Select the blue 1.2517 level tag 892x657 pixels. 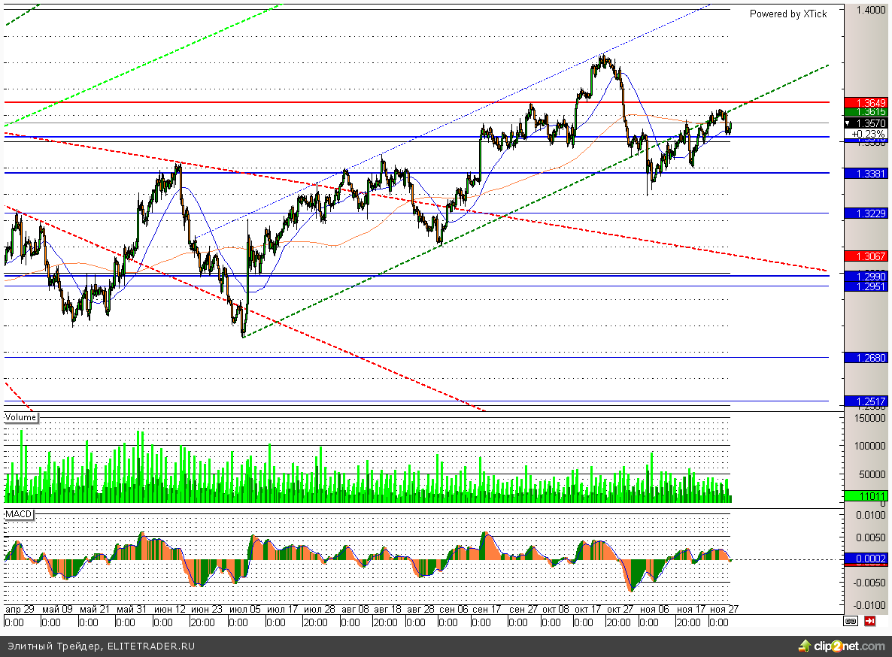866,401
